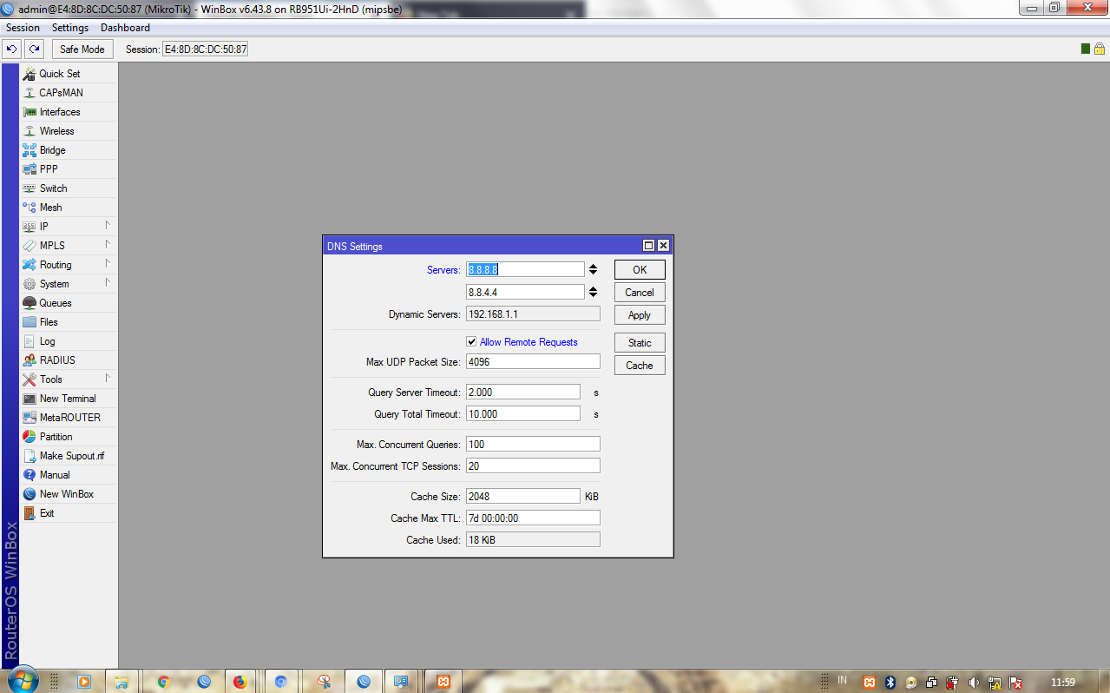Screen dimensions: 1110x693
Task: Click the Session MAC address field
Action: point(206,49)
